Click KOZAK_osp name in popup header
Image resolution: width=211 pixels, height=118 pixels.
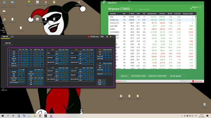pyautogui.click(x=94, y=37)
